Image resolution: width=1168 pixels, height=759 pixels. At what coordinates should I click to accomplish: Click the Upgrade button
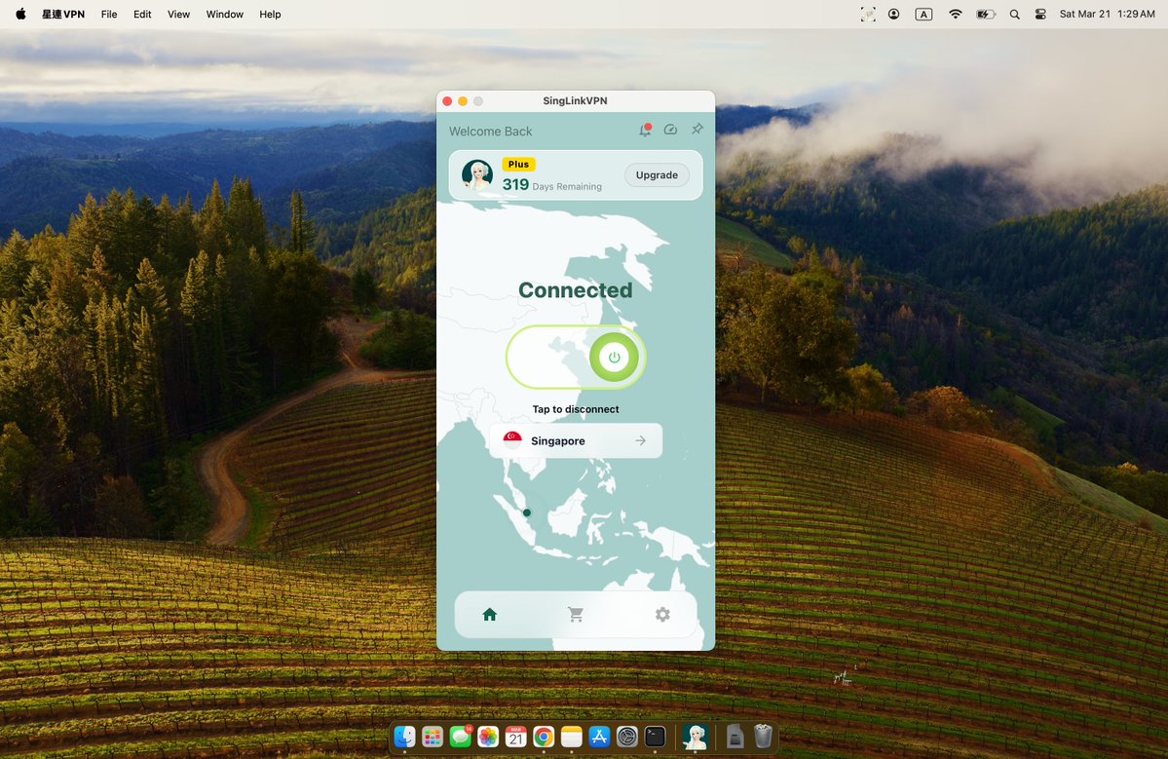pyautogui.click(x=656, y=174)
